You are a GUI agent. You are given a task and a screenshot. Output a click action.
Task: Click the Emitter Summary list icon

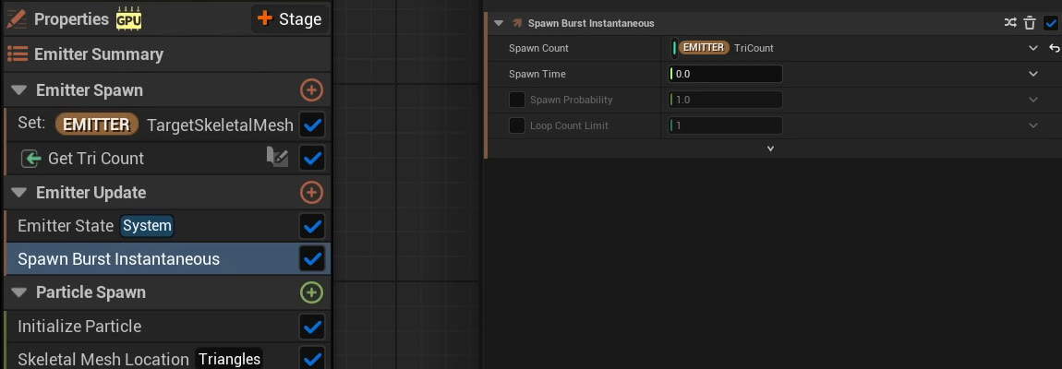pyautogui.click(x=17, y=54)
